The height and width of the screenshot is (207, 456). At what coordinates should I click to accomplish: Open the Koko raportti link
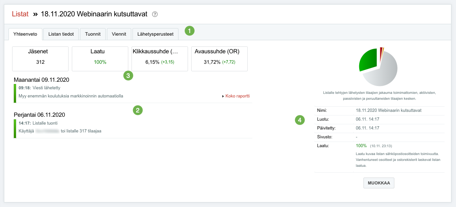coord(238,96)
